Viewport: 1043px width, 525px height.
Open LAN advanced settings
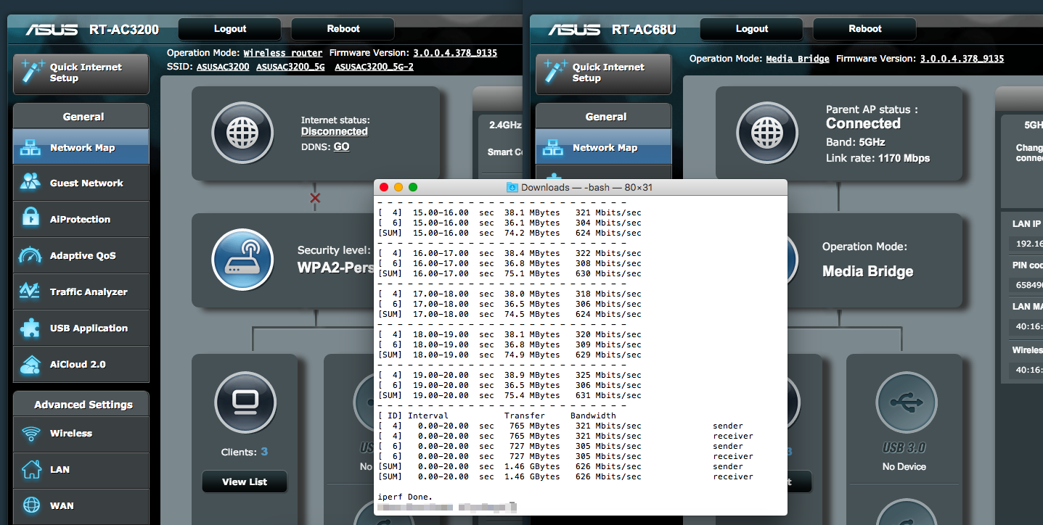pos(81,470)
